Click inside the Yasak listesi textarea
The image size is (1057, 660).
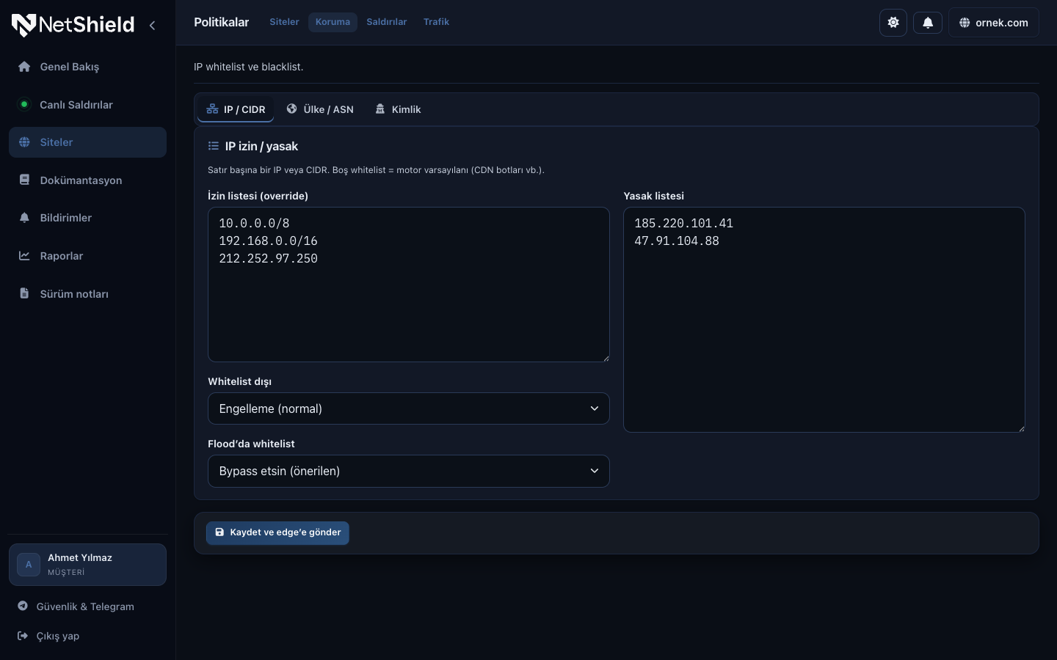pyautogui.click(x=824, y=320)
